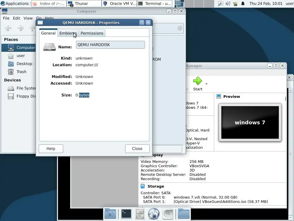Screen dimensions: 294x221
Task: Click the keyring tray icon in the panel
Action: pyautogui.click(x=220, y=3)
